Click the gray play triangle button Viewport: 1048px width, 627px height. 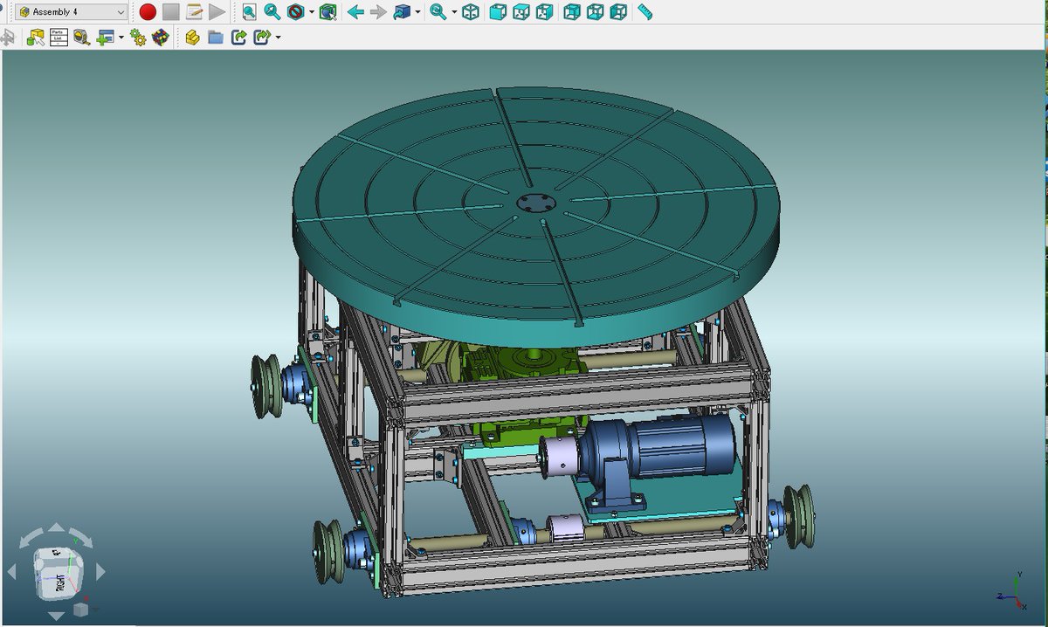217,12
